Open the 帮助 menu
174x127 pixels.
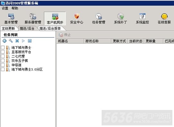tap(15, 8)
